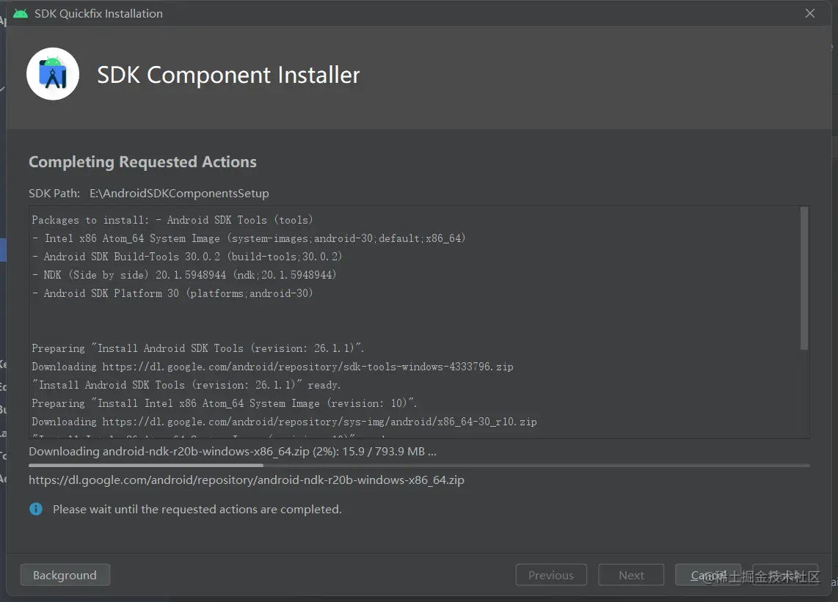The image size is (838, 602).
Task: Click the NDK download progress bar
Action: 419,465
